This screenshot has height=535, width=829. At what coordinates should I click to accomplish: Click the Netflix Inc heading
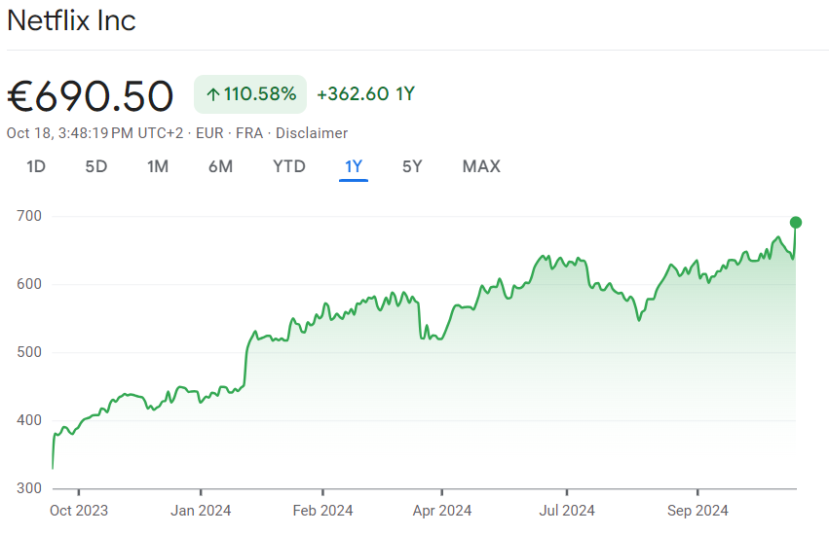[71, 21]
